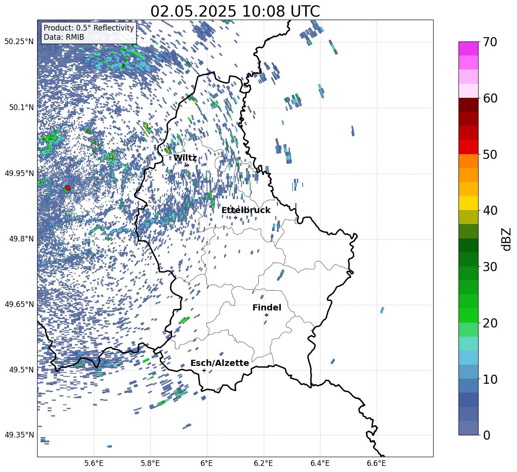Click the colorbar tick label 0
This screenshot has width=517, height=472.
click(x=486, y=435)
